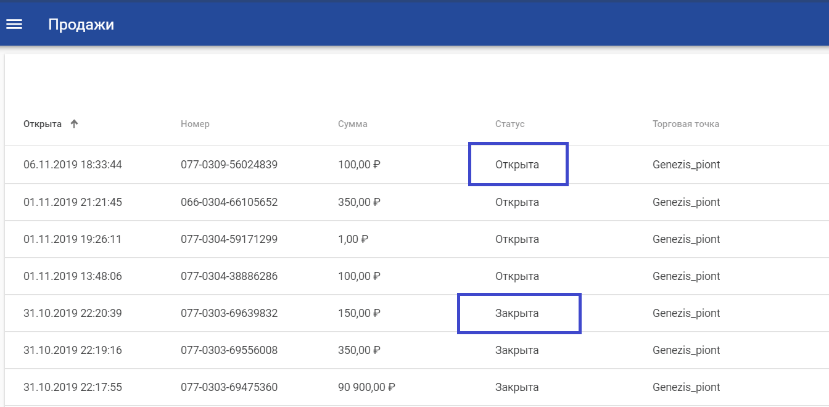Sort by the Номер column header
The height and width of the screenshot is (407, 829).
(195, 124)
